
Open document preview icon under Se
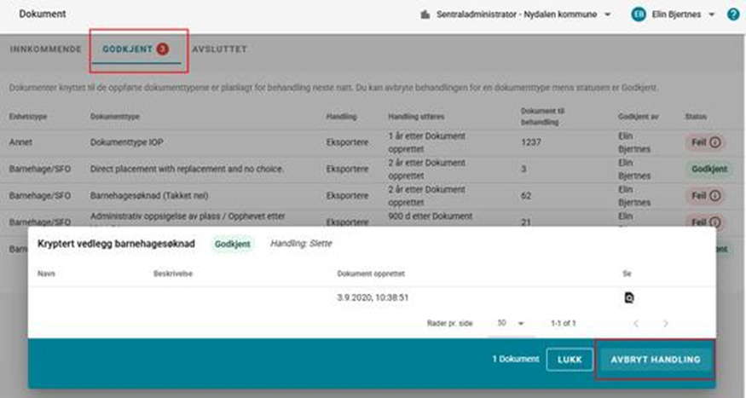coord(629,297)
